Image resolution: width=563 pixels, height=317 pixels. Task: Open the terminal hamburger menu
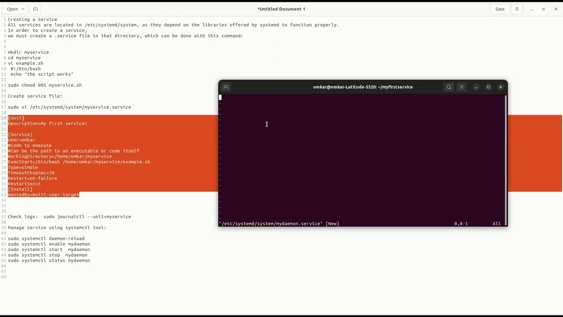point(461,87)
